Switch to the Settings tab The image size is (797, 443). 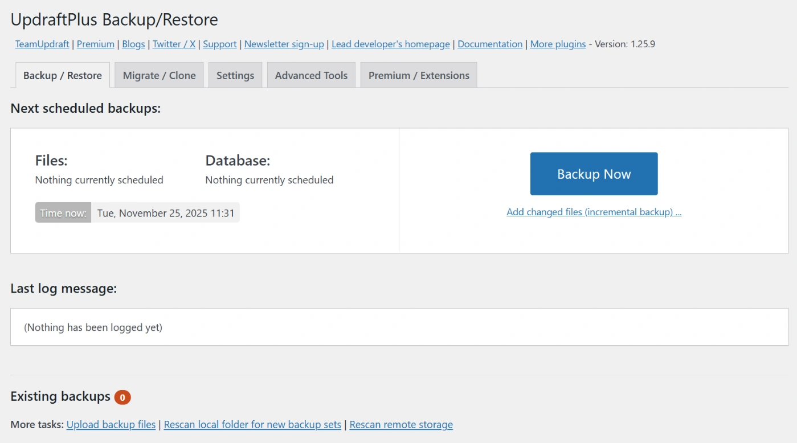[x=235, y=75]
